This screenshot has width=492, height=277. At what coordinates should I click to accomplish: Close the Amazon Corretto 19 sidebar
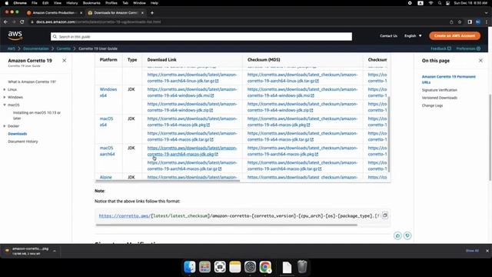point(65,60)
